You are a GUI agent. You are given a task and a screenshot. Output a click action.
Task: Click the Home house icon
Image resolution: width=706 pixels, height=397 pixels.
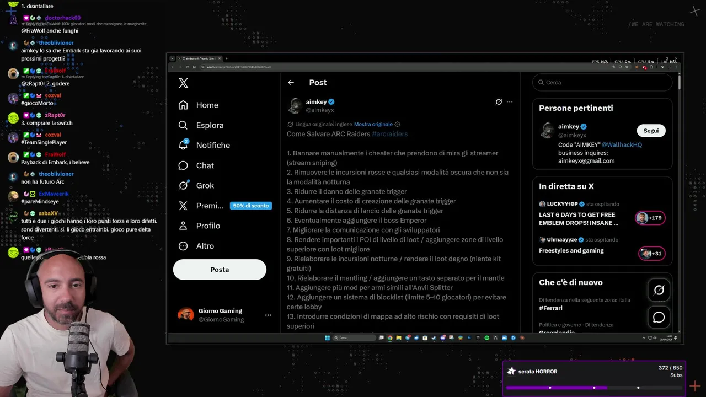click(x=183, y=105)
